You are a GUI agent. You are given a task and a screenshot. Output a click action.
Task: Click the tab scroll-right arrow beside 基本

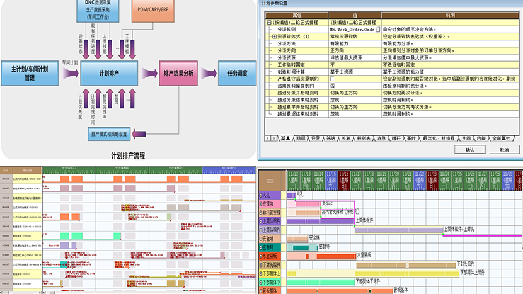[x=273, y=137]
